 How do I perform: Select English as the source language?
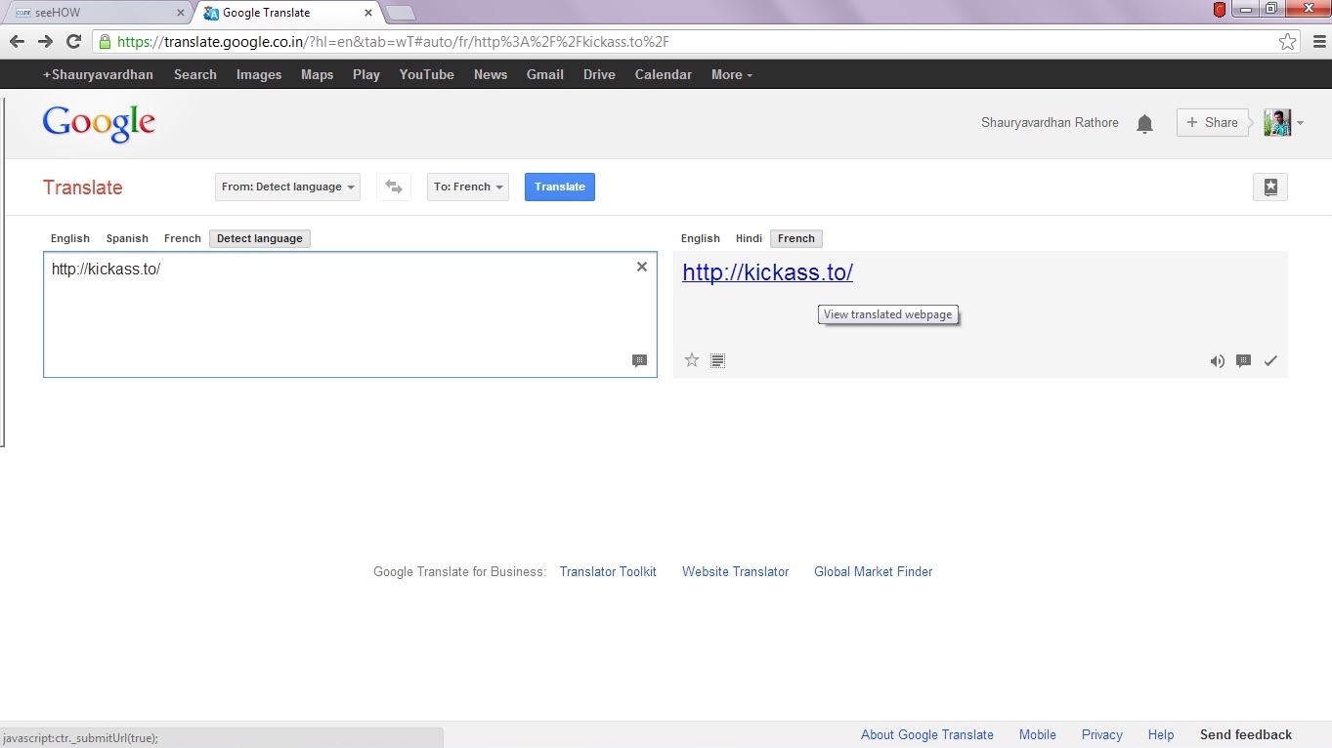pyautogui.click(x=70, y=238)
